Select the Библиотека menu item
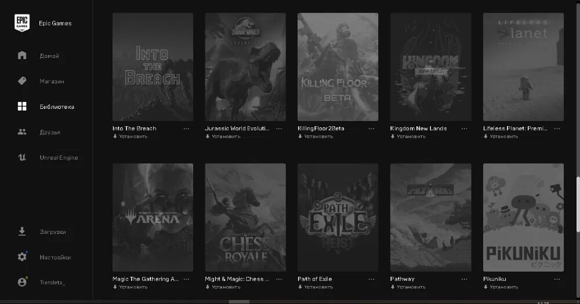Viewport: 580px width, 304px height. (57, 107)
